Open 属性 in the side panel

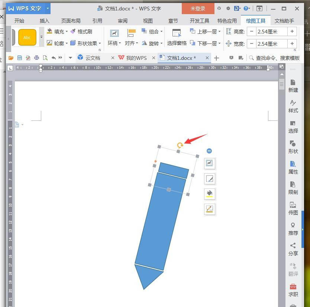(x=293, y=168)
